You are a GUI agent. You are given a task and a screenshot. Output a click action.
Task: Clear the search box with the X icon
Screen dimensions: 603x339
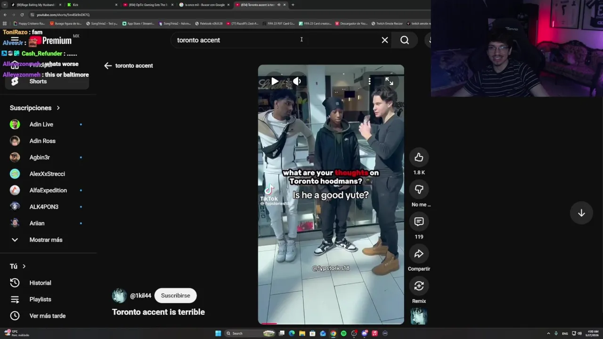pos(385,40)
